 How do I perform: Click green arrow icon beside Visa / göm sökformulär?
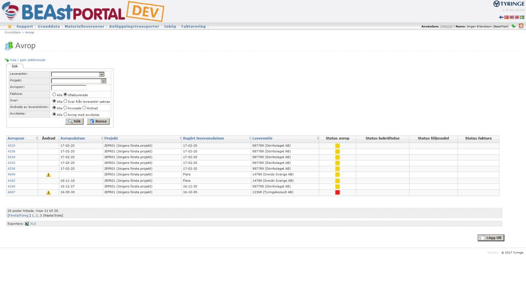pyautogui.click(x=7, y=60)
